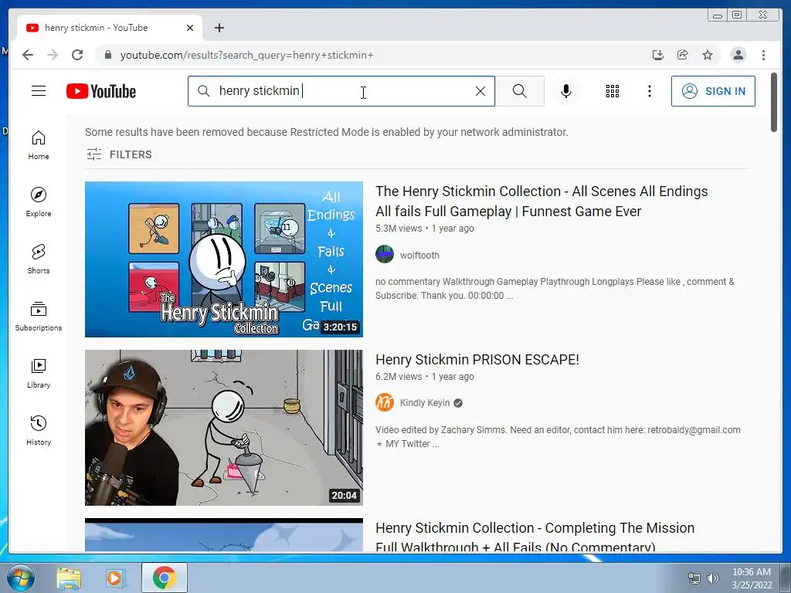Open Explore in sidebar
This screenshot has width=791, height=593.
coord(39,202)
